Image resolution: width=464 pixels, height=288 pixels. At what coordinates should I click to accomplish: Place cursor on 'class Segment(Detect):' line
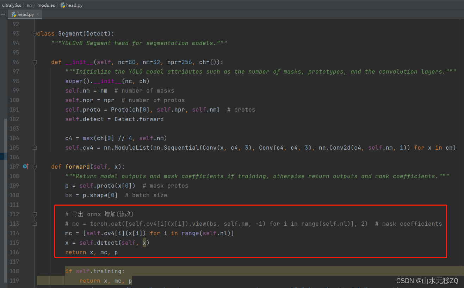click(76, 34)
